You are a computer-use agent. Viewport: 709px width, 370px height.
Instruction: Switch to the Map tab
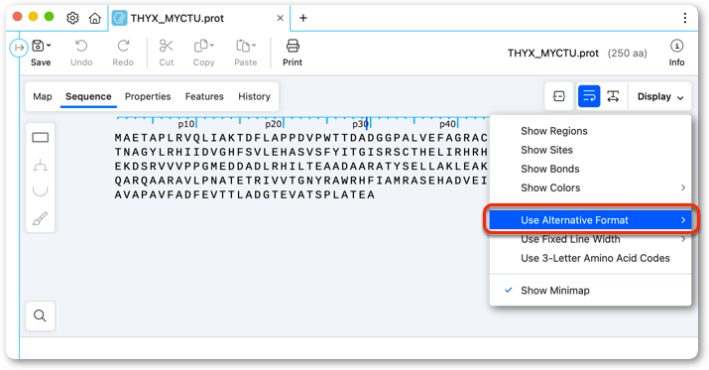(x=43, y=96)
